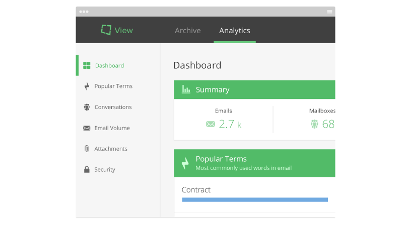Click the Contract term label
Viewport: 403px width, 226px height.
(196, 190)
